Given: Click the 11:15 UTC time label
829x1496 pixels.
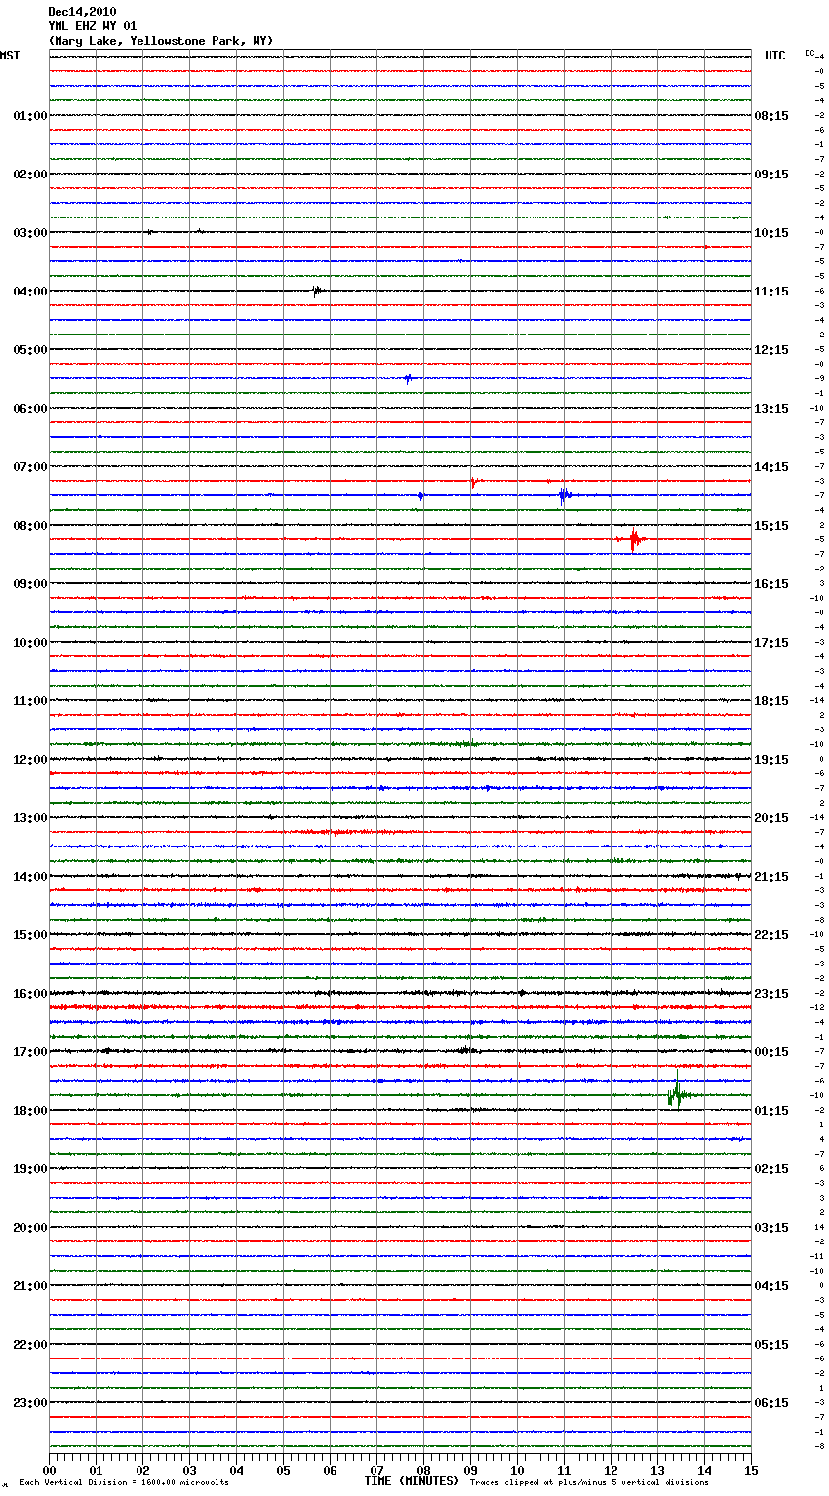Looking at the screenshot, I should [771, 292].
